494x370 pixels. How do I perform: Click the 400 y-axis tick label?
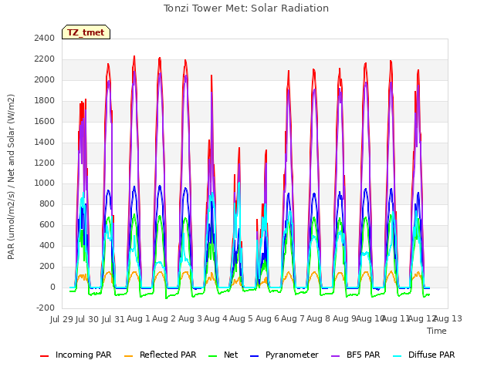[47, 245]
